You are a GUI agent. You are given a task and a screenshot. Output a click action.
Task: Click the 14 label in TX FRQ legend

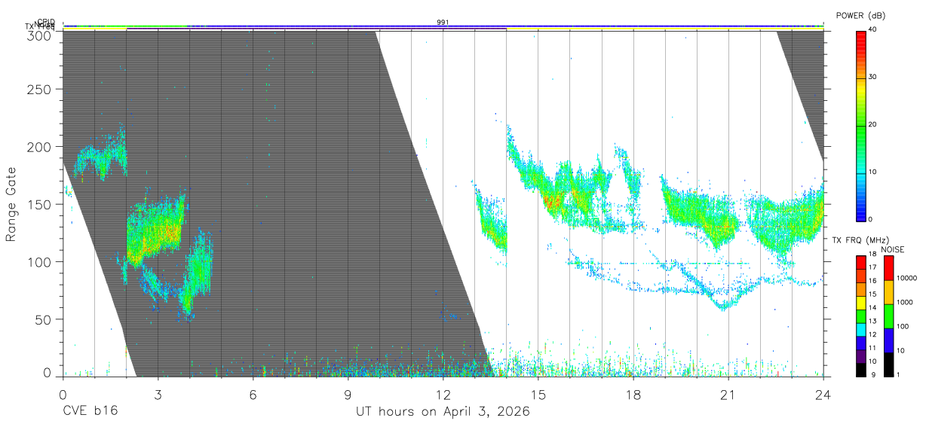872,307
